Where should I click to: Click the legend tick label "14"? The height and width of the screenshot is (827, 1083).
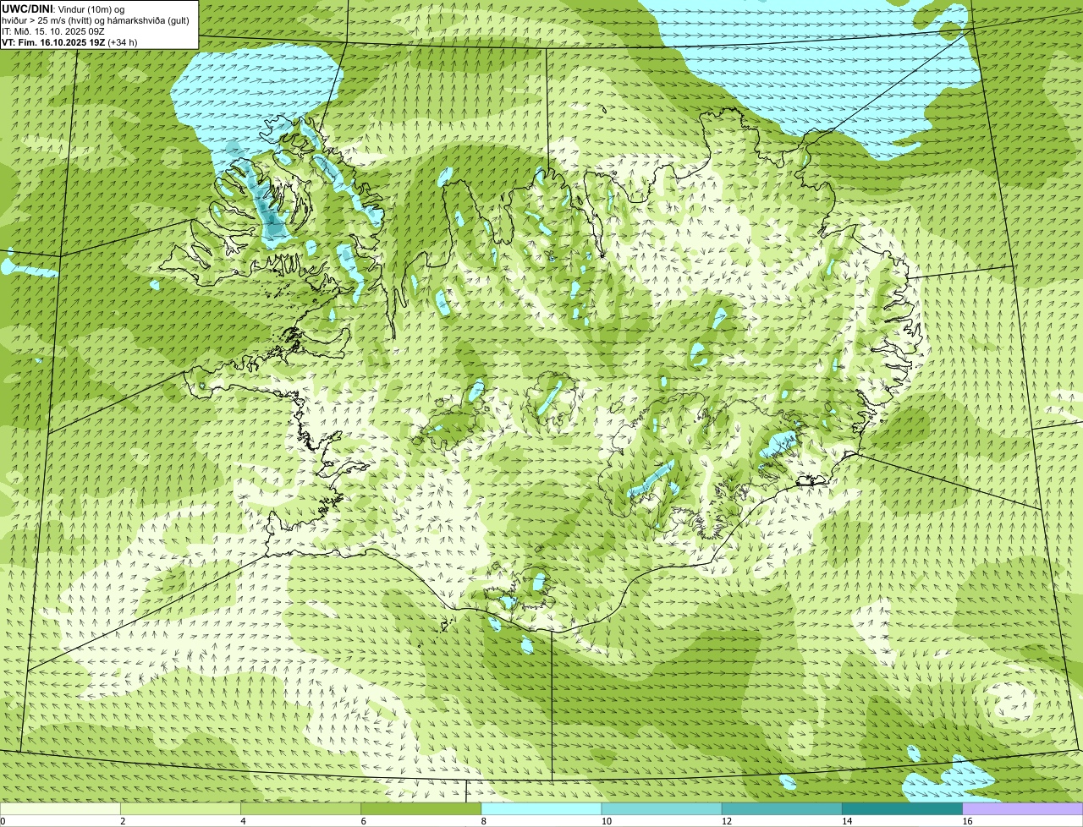pos(846,821)
